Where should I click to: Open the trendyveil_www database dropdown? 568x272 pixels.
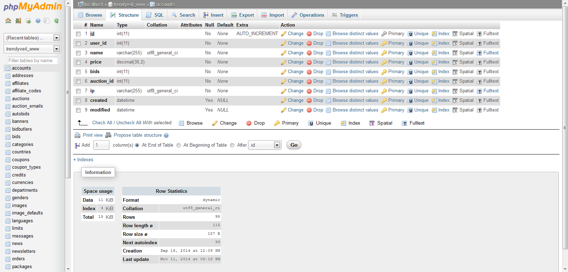point(32,49)
